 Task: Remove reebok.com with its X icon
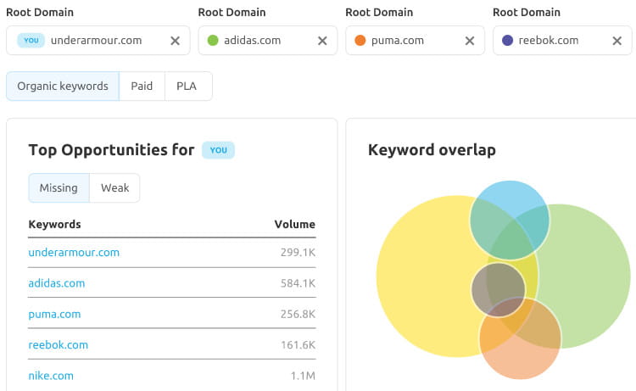pyautogui.click(x=616, y=41)
